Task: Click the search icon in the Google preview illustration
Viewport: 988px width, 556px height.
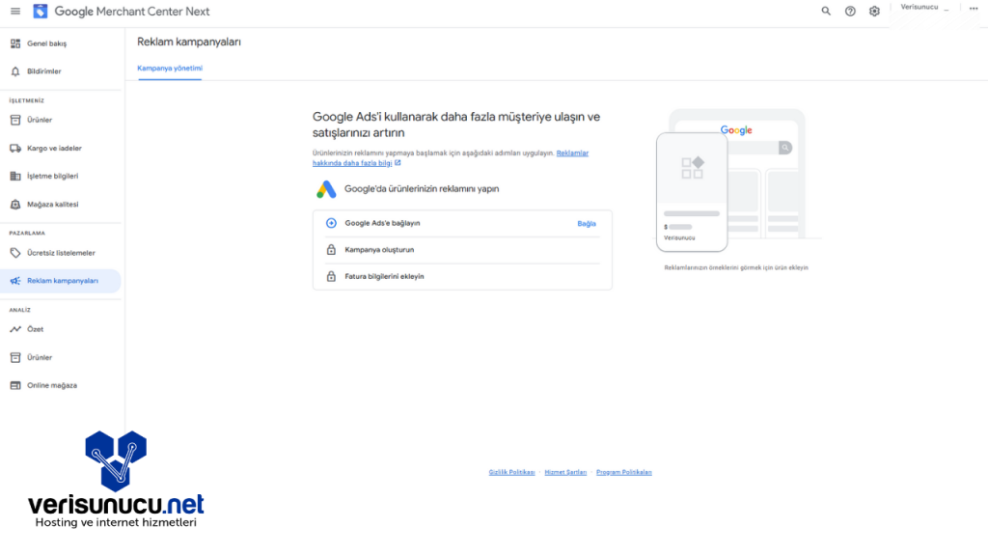Action: (x=785, y=148)
